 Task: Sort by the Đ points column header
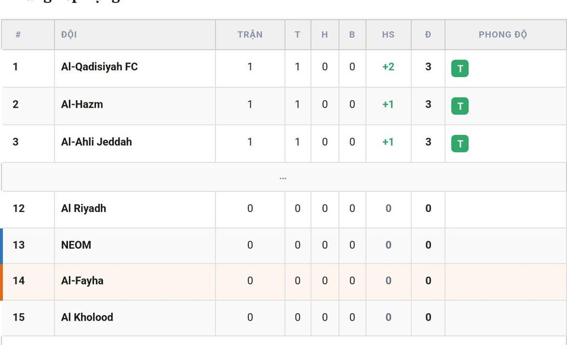(x=428, y=35)
